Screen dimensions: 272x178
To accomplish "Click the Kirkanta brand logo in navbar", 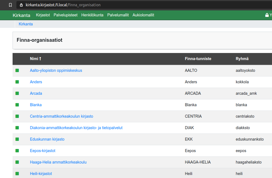I will (22, 15).
